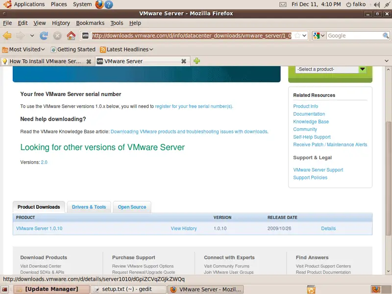Open a new tab with plus icon
392x294 pixels.
[x=197, y=61]
